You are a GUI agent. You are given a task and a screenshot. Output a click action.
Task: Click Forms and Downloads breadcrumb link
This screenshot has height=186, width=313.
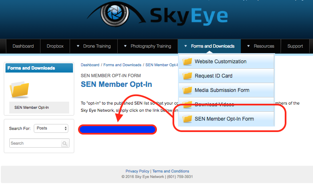[122, 65]
